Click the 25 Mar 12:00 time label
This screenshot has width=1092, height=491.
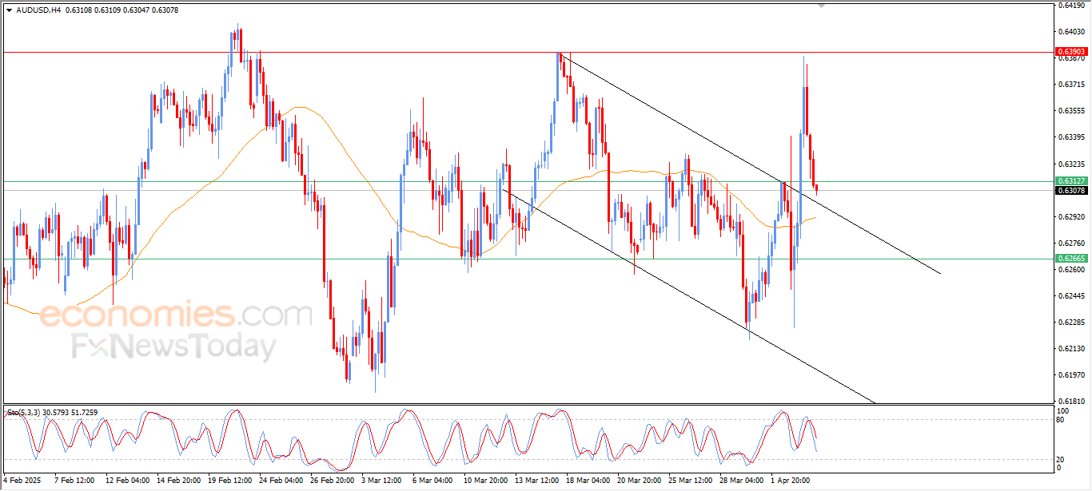(x=691, y=481)
